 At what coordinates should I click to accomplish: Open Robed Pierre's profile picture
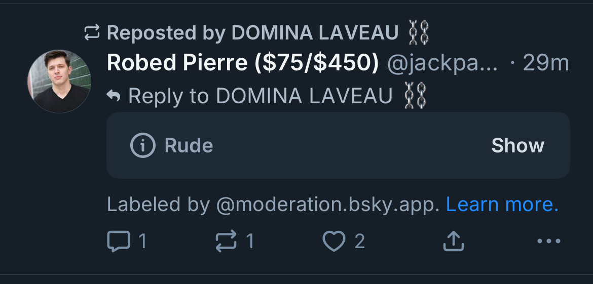pos(59,81)
